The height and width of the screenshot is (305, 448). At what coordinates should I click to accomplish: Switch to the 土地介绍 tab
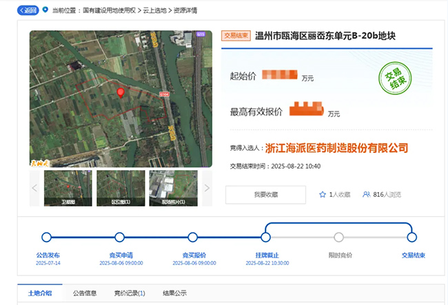click(x=40, y=293)
